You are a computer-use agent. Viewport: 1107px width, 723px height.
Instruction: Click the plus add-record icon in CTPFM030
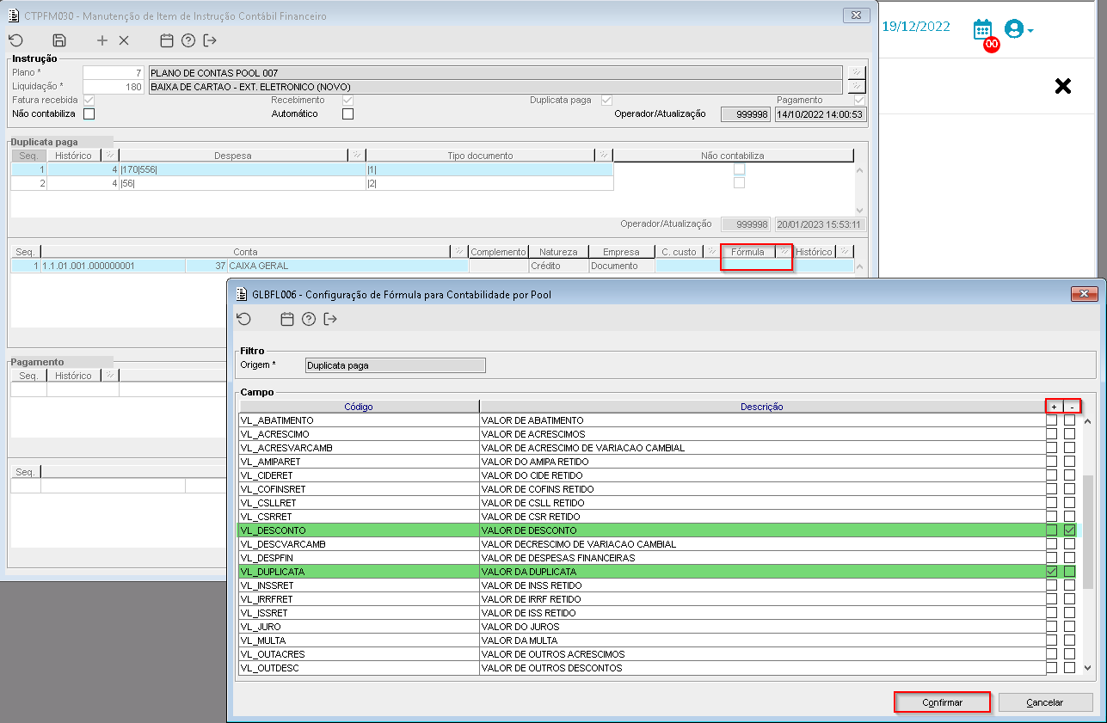click(102, 40)
